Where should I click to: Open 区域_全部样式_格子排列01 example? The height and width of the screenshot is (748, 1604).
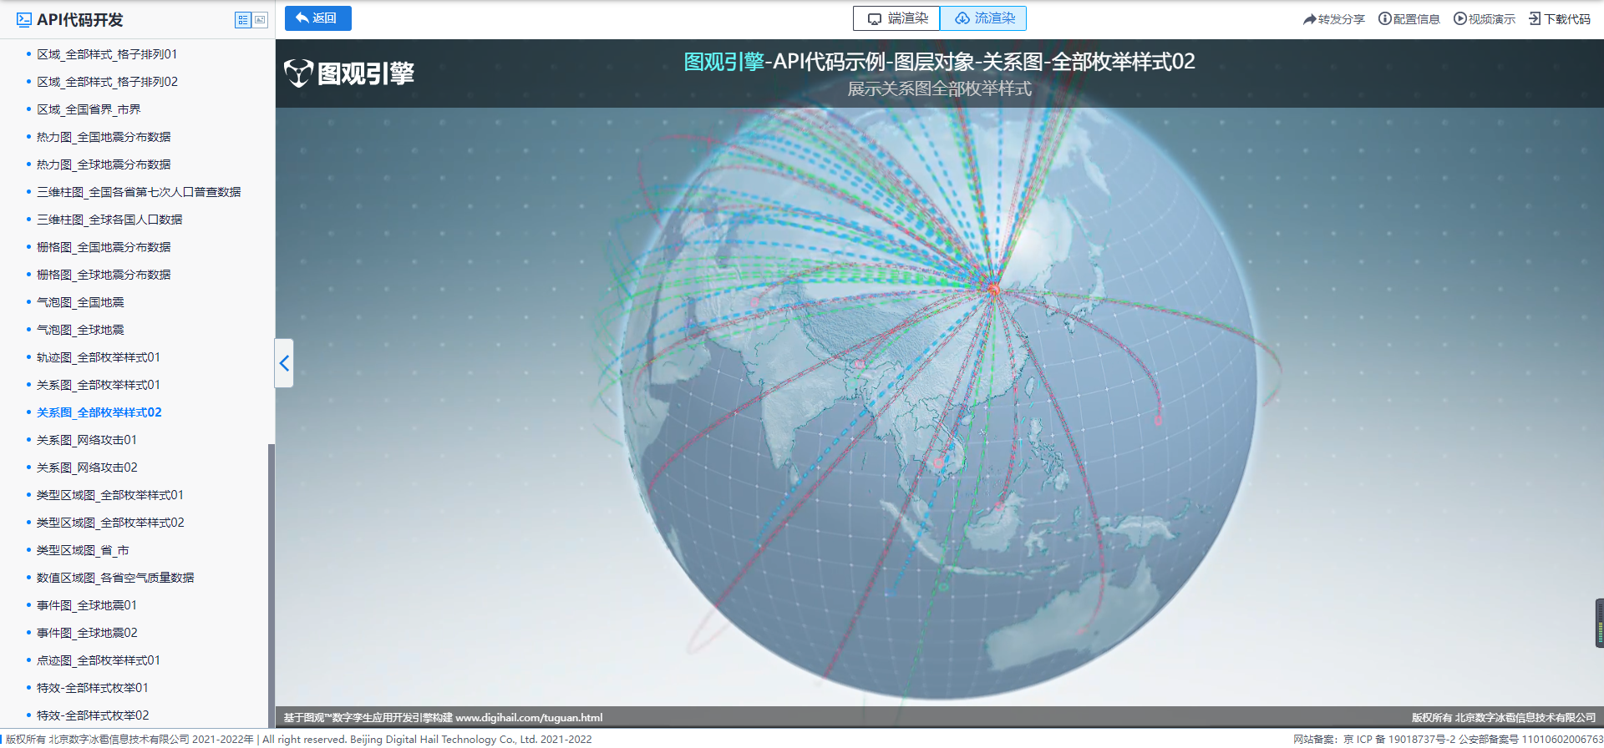point(107,54)
